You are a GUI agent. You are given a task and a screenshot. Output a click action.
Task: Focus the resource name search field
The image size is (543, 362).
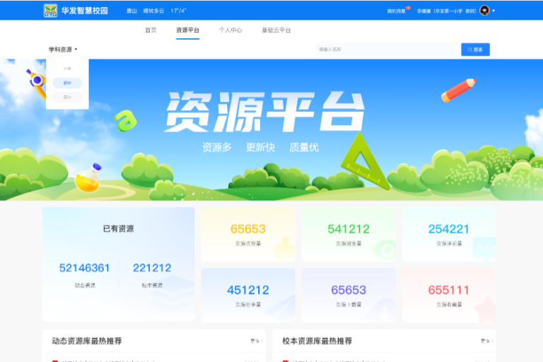(x=384, y=49)
